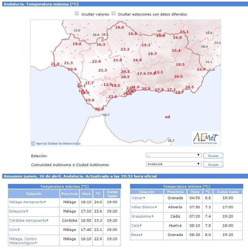Viewport: 248px width, 249px height.
Task: Open the Vélez Blanco station link
Action: click(x=143, y=207)
